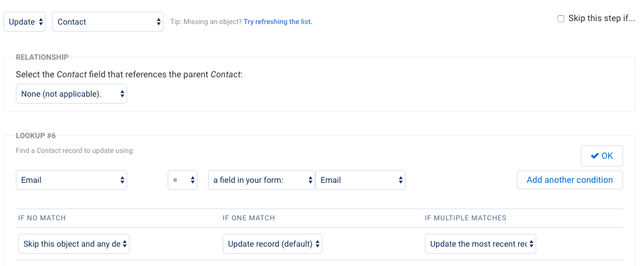
Task: Click the arrows on the Contact Email lookup select
Action: (122, 180)
